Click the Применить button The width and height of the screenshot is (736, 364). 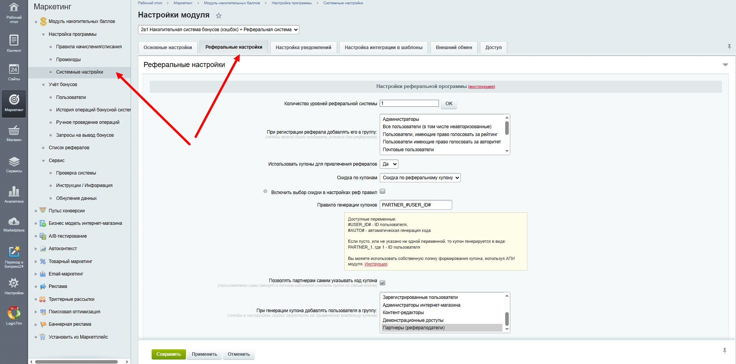click(x=204, y=354)
